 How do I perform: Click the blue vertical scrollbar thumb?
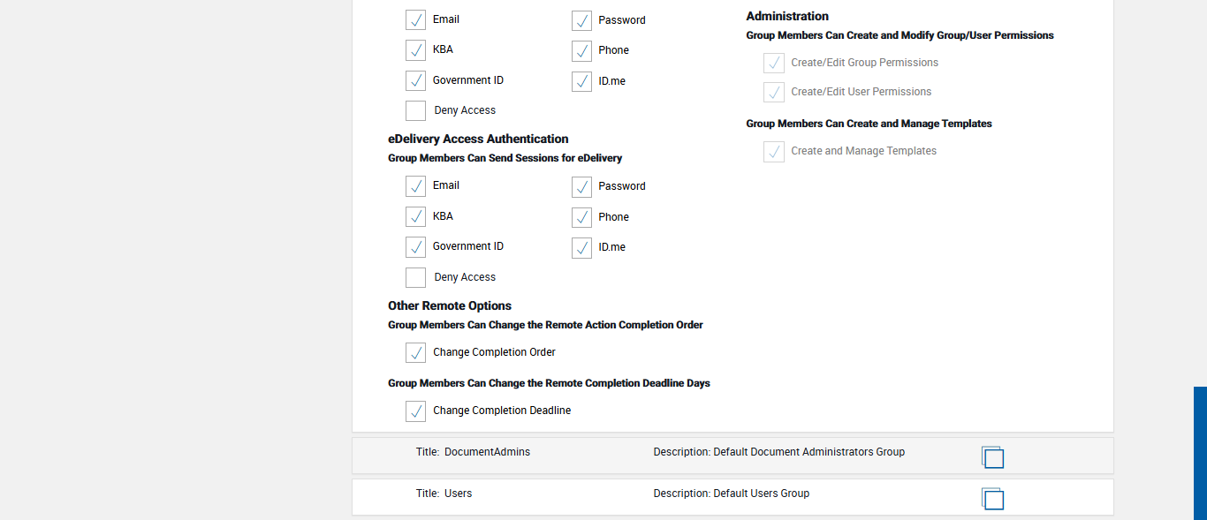pyautogui.click(x=1200, y=452)
